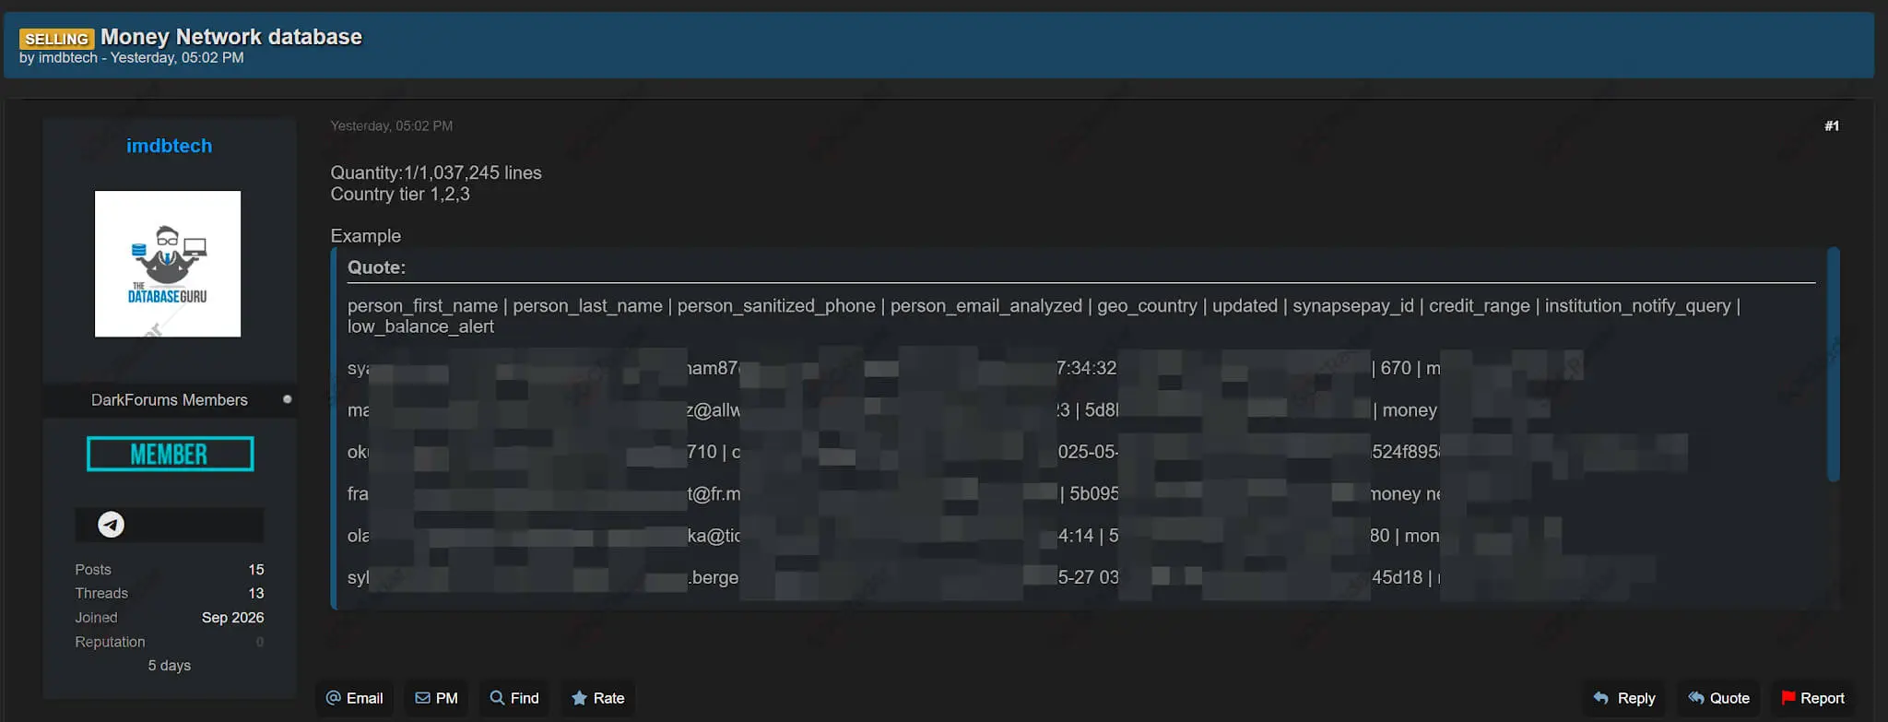Click imdbtech's Database Guru avatar
Screen dimensions: 1888x722
coord(168,264)
